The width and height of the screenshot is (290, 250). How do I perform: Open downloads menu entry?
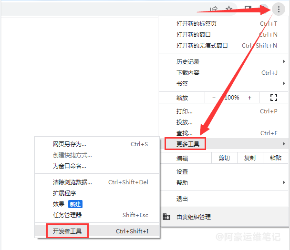(224, 72)
